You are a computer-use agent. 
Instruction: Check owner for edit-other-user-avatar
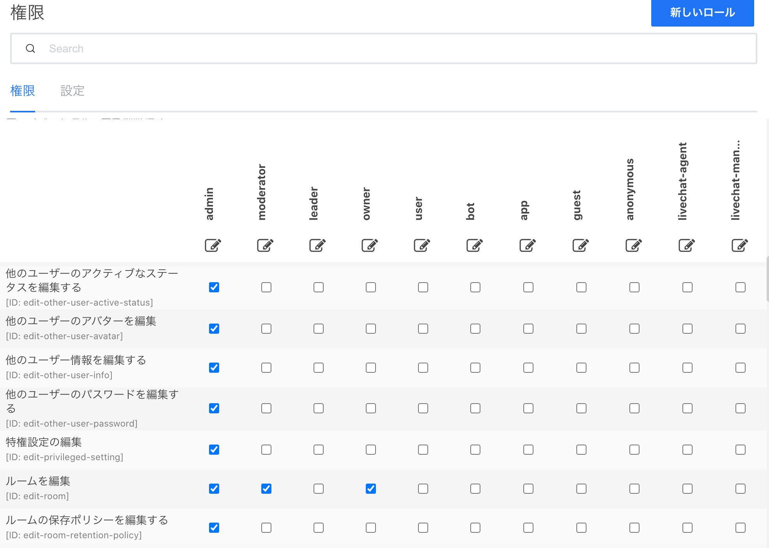(371, 329)
